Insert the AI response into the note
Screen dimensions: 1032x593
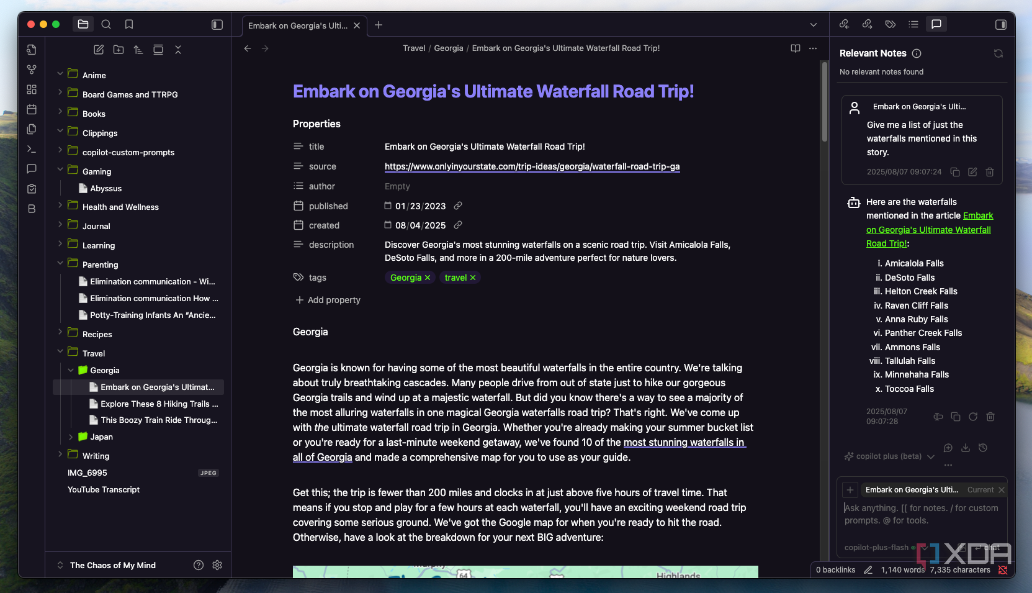coord(938,417)
